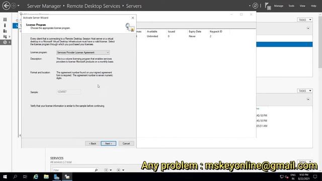Open the Action Center notification icon
Viewport: 322px width, 181px height.
(x=315, y=176)
